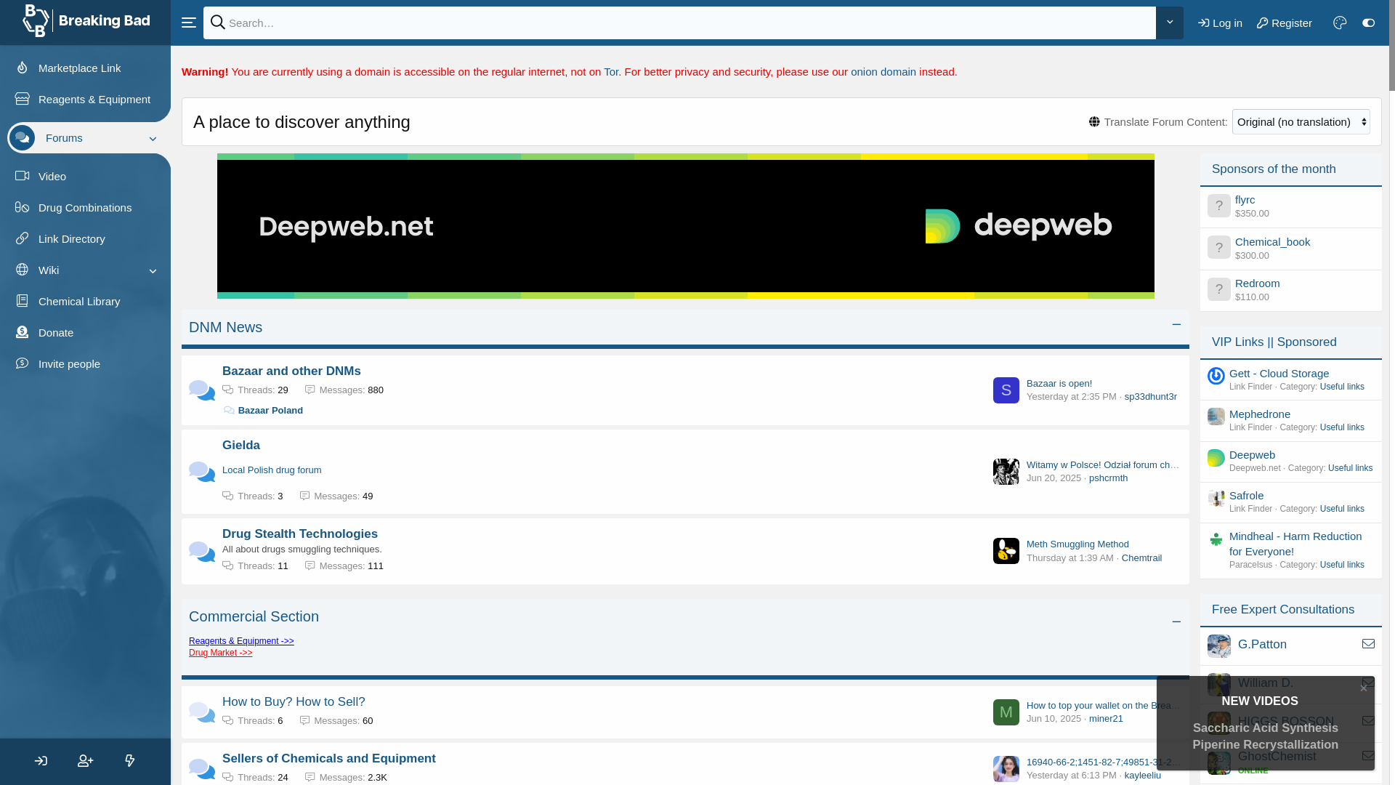
Task: Expand the Forums sidebar chevron
Action: coord(153,138)
